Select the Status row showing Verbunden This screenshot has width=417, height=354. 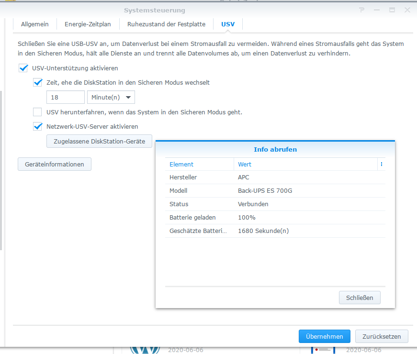[x=275, y=204]
